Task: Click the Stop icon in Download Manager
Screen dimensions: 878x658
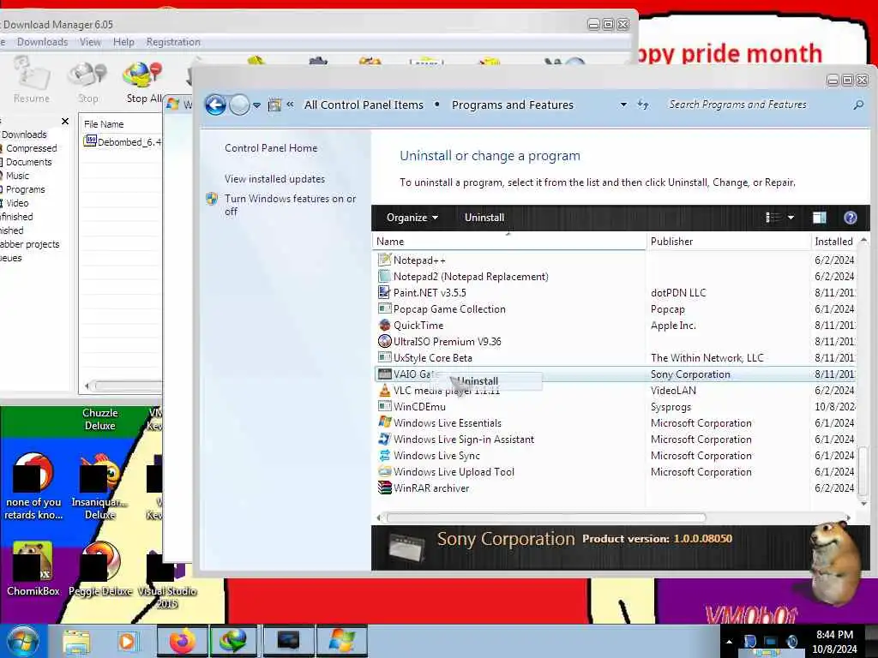Action: [x=87, y=75]
